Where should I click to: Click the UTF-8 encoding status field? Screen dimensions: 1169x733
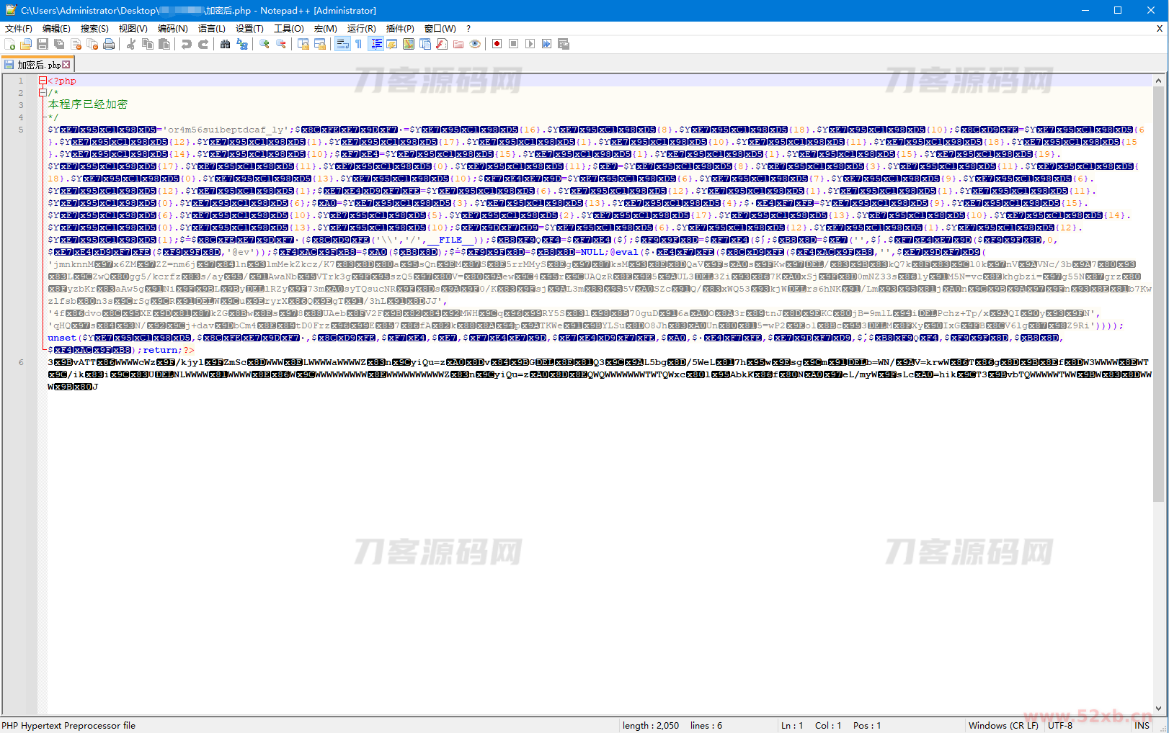tap(1060, 725)
